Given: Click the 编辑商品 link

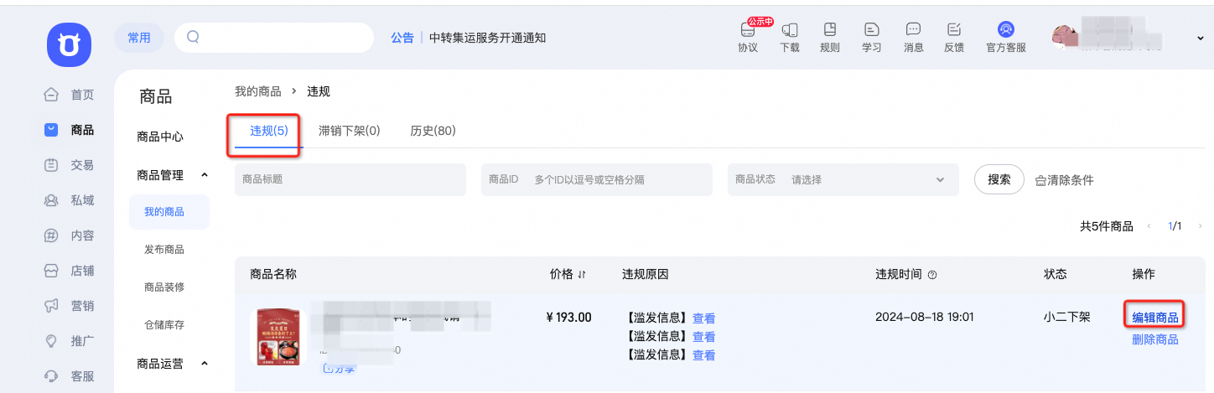Looking at the screenshot, I should [1155, 318].
